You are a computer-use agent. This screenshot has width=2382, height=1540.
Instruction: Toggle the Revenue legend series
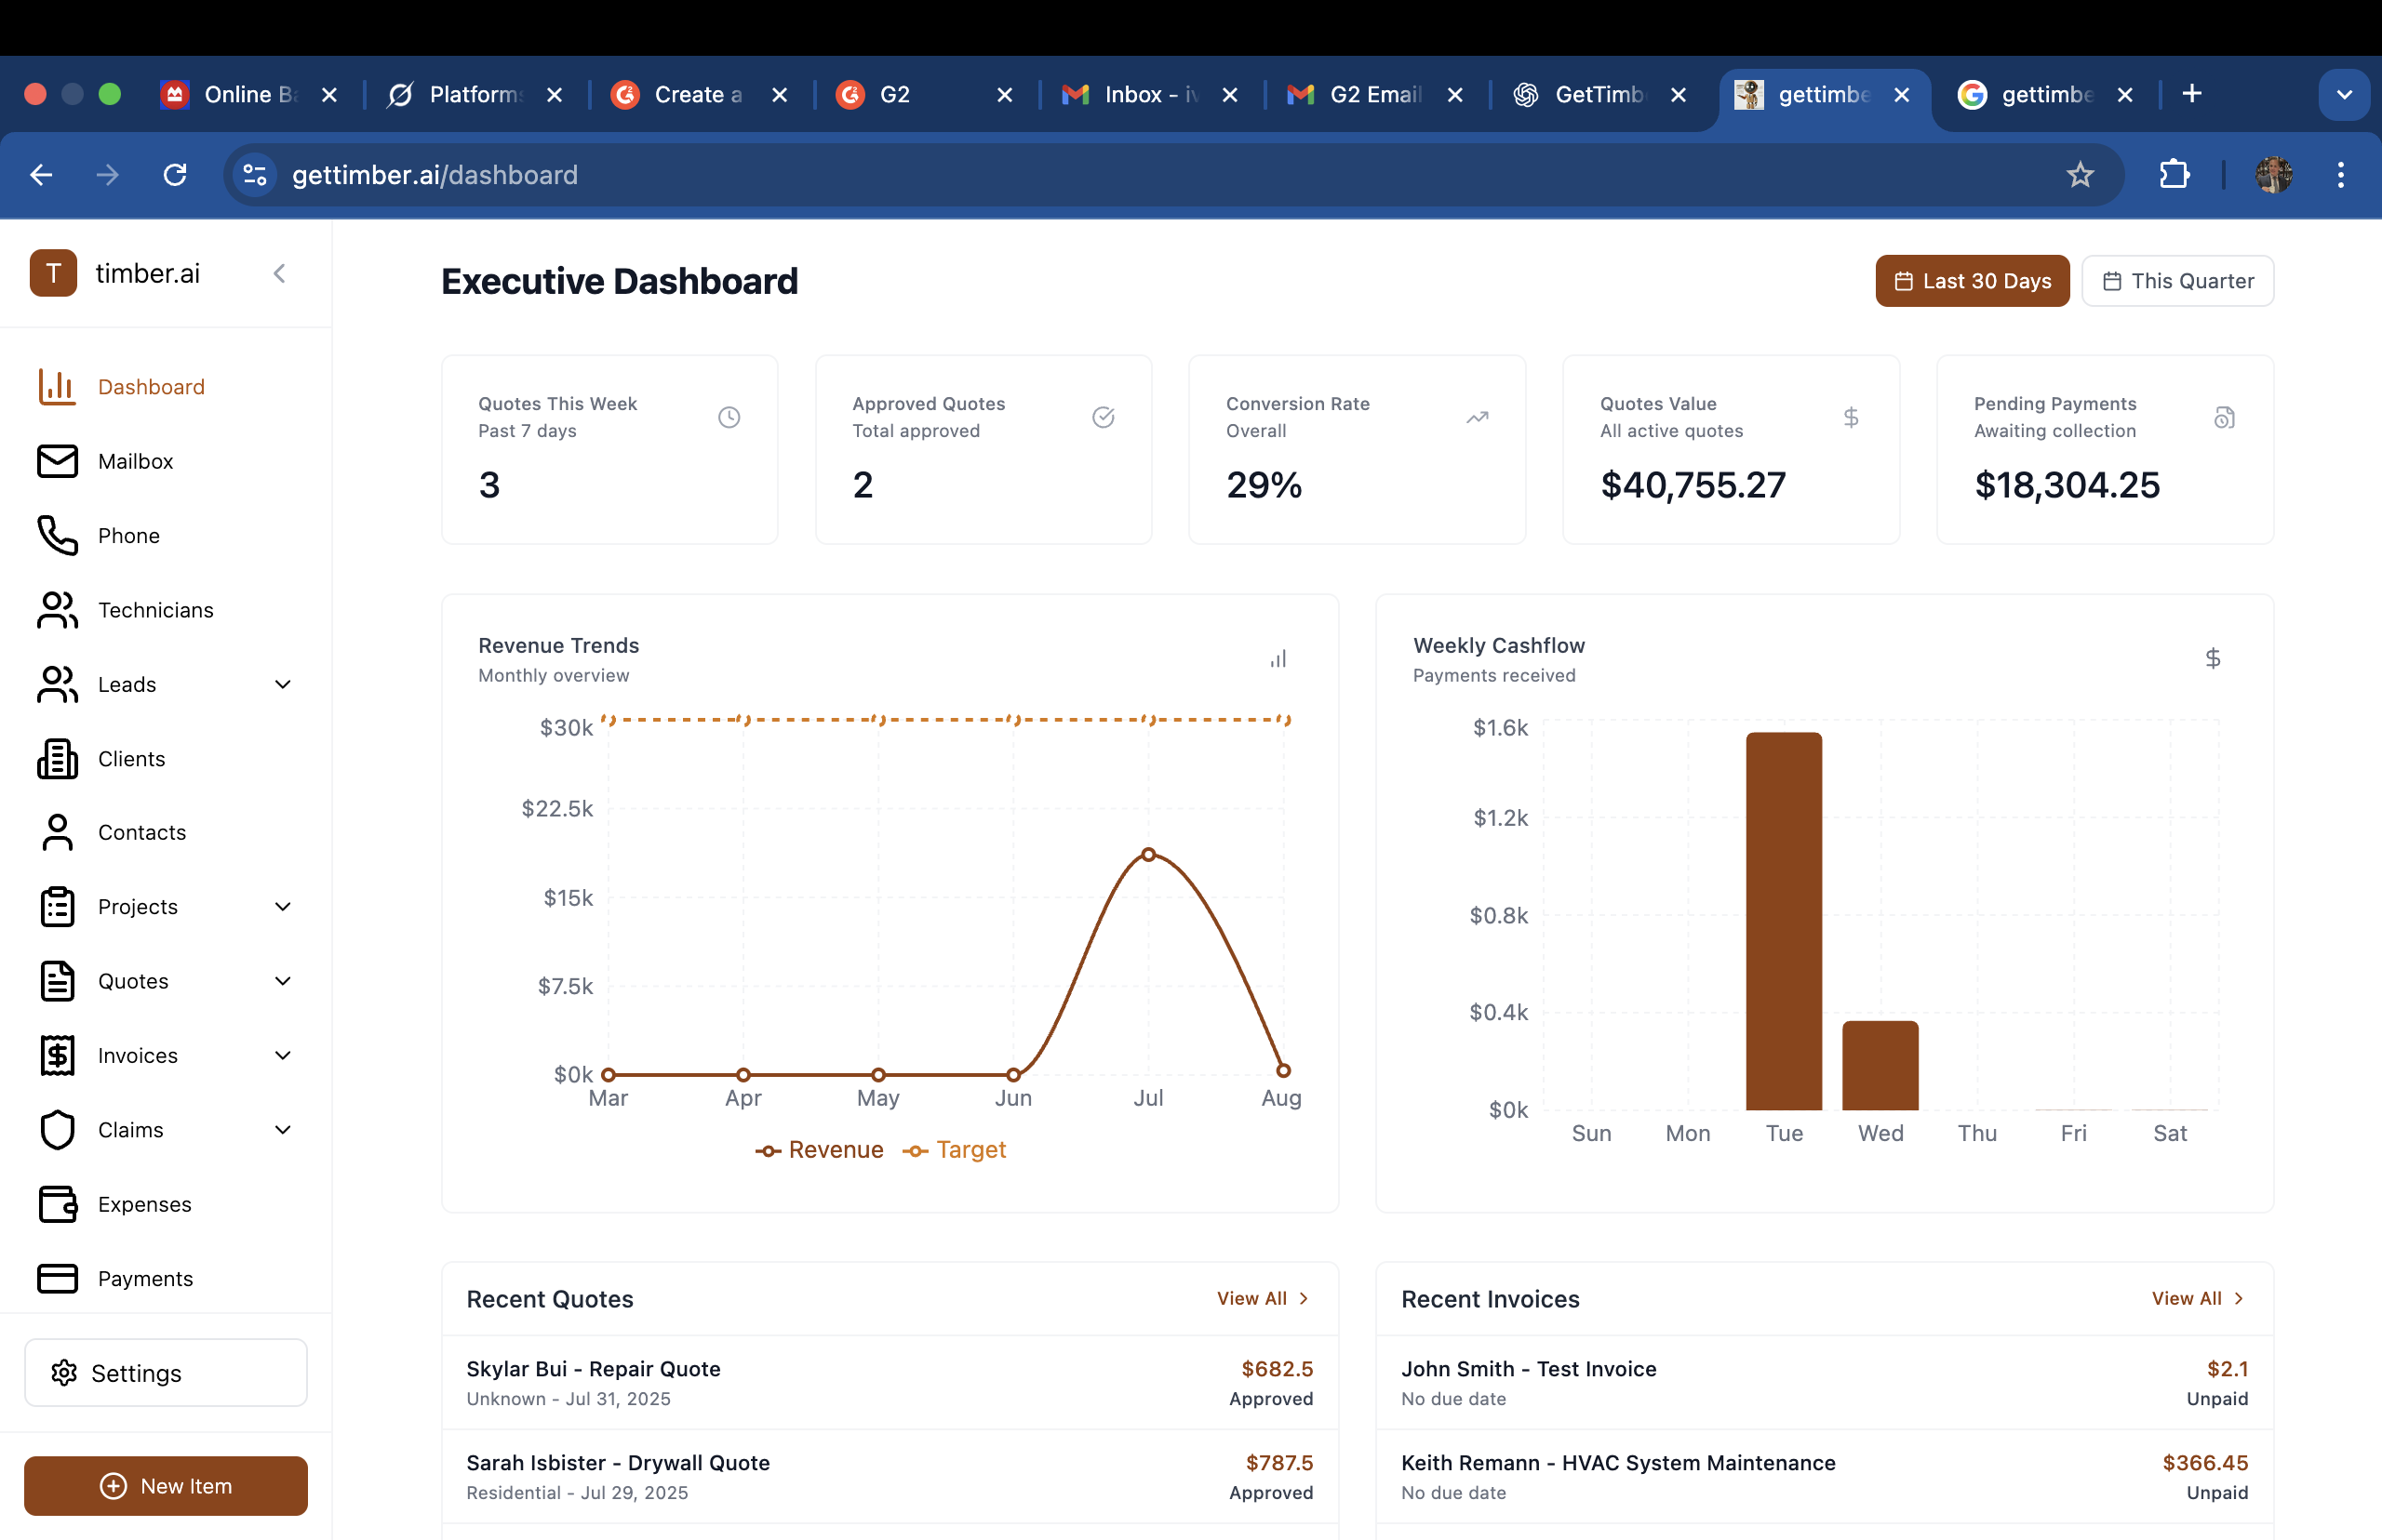[820, 1150]
